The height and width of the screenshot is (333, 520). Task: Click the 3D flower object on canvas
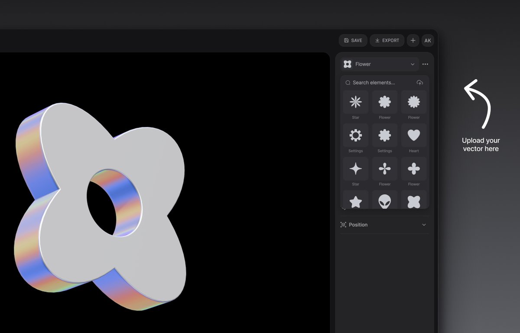tap(101, 207)
